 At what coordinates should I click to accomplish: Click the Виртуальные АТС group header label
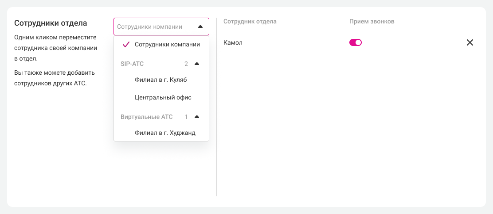click(x=146, y=117)
